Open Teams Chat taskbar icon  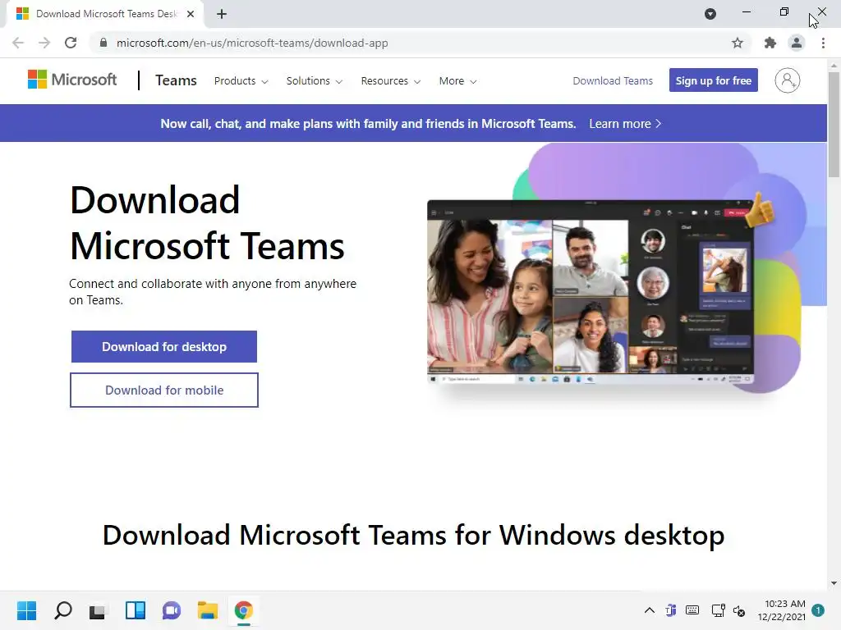pos(172,610)
